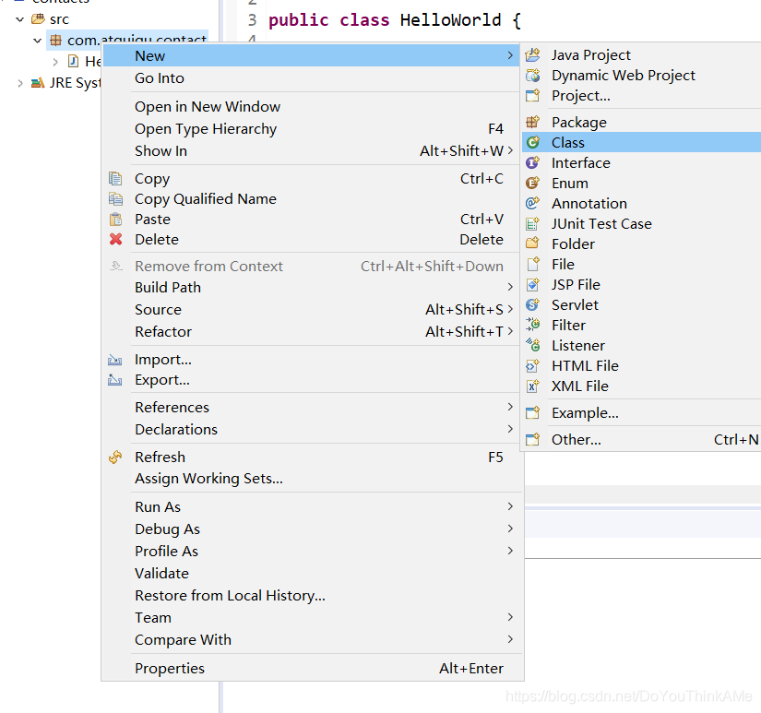Click the Ctrl+N shortcut text
The width and height of the screenshot is (761, 713).
coord(736,439)
